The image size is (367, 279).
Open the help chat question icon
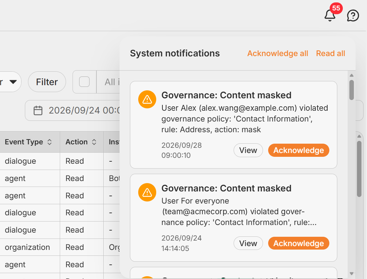click(x=353, y=16)
